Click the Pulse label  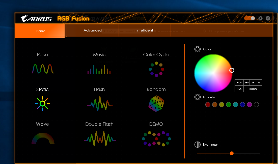(42, 55)
